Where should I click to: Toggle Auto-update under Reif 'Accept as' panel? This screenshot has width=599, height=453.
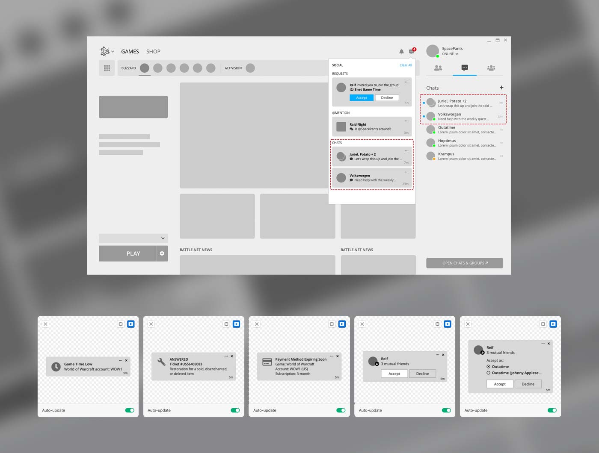[x=552, y=410]
